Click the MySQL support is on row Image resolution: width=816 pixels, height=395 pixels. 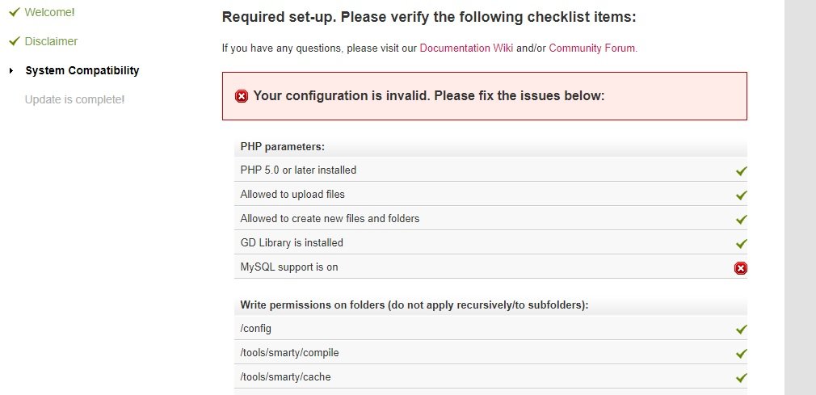pyautogui.click(x=289, y=267)
